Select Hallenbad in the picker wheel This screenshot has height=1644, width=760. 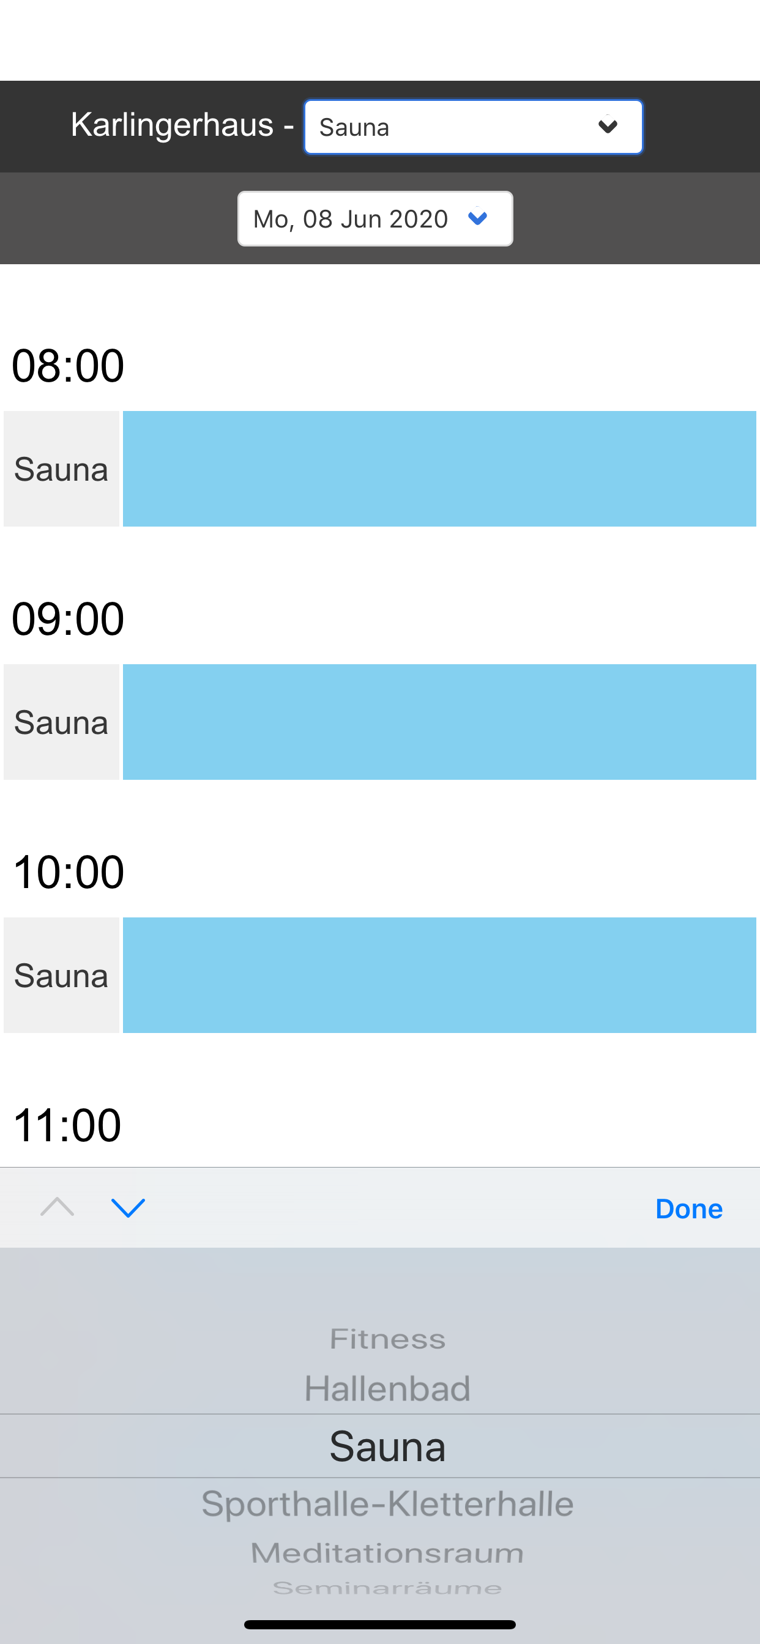(387, 1389)
